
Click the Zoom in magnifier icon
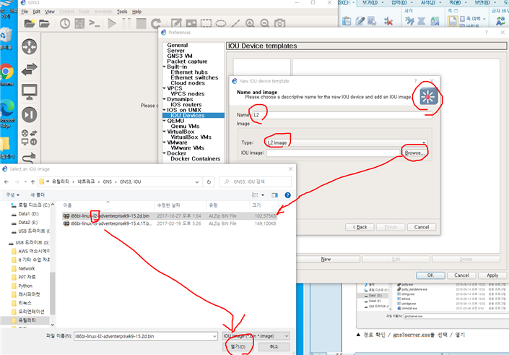click(x=250, y=23)
